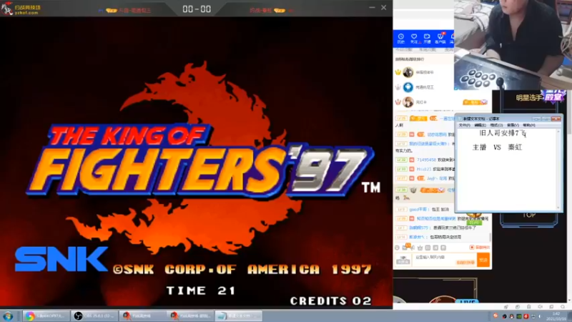
Task: Click the taskbar clock showing 1:42
Action: pyautogui.click(x=556, y=316)
